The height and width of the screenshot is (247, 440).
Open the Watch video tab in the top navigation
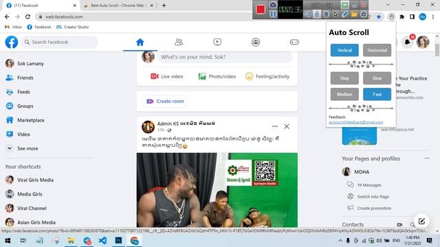[217, 43]
